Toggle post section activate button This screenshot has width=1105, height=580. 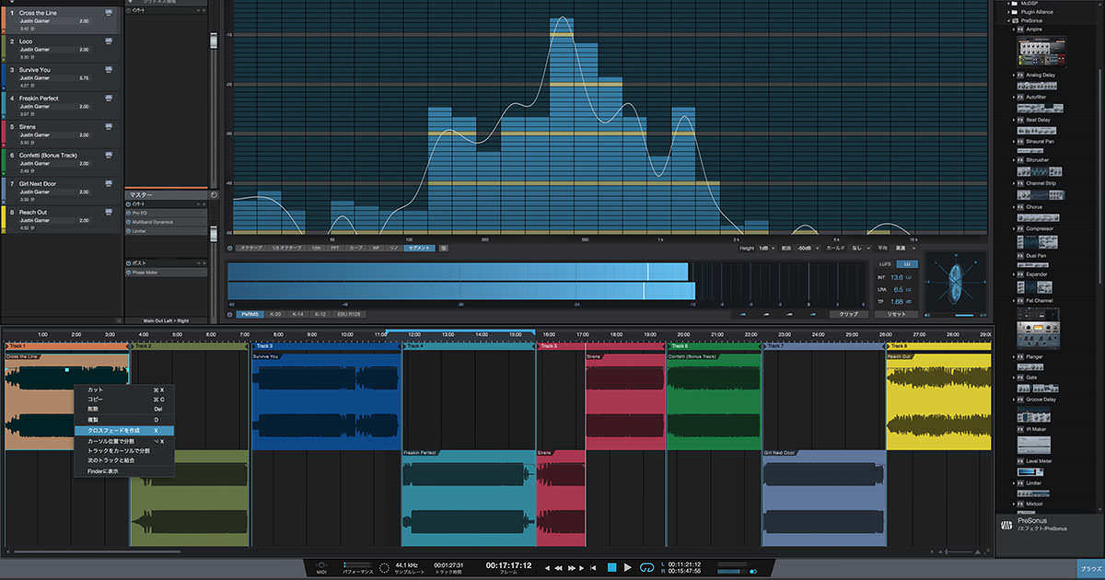[128, 263]
